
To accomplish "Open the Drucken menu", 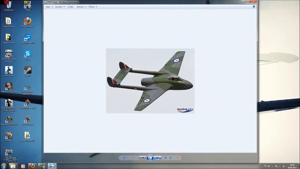I will pos(60,7).
